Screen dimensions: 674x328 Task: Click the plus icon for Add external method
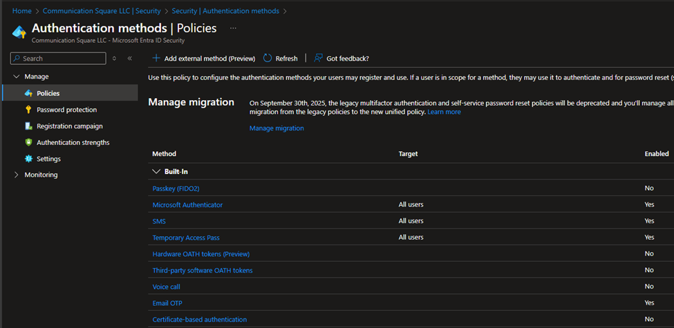pyautogui.click(x=156, y=59)
